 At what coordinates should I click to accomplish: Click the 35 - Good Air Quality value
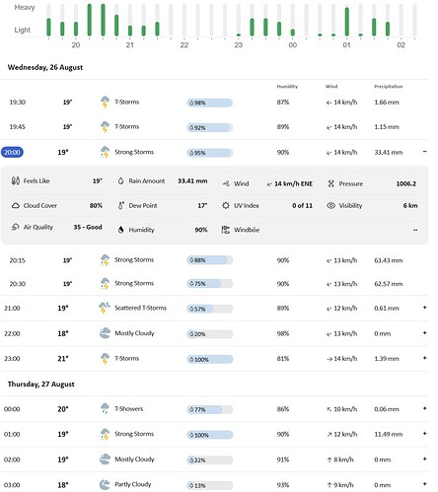point(88,227)
